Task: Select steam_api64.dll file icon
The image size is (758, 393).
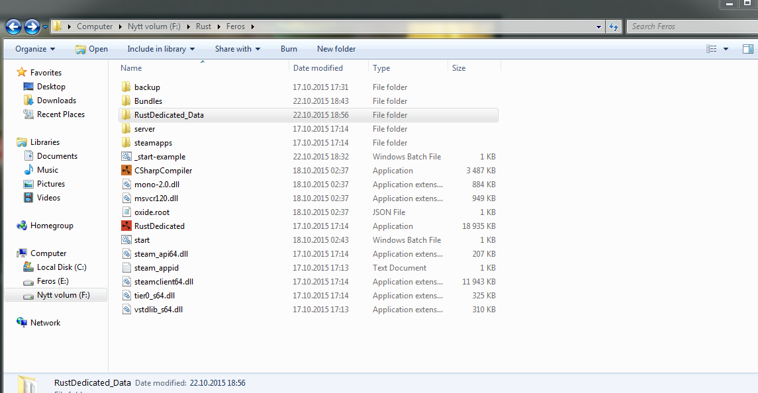Action: [x=126, y=254]
